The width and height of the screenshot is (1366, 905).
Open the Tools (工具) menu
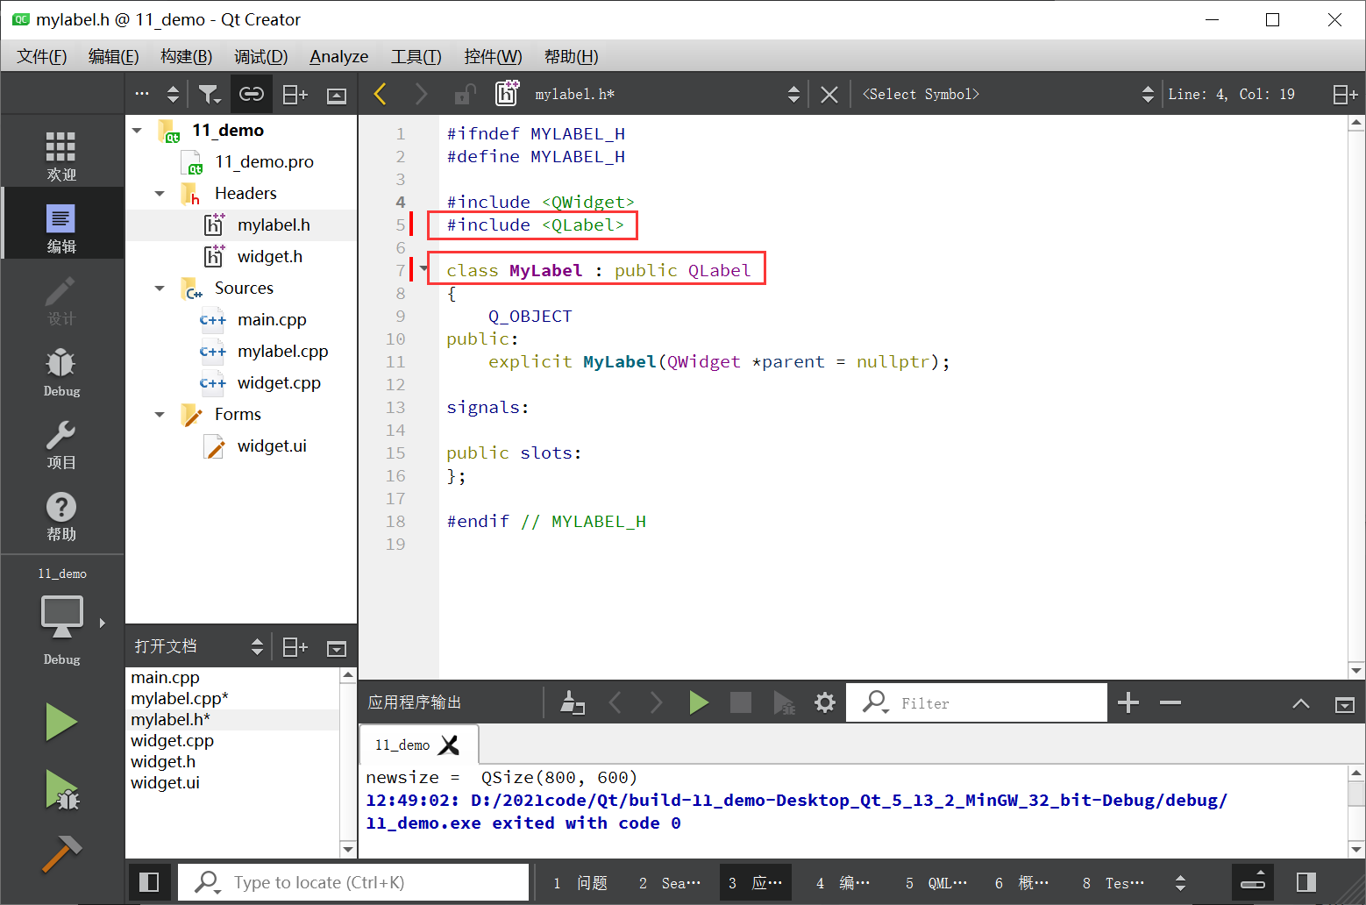(x=416, y=56)
